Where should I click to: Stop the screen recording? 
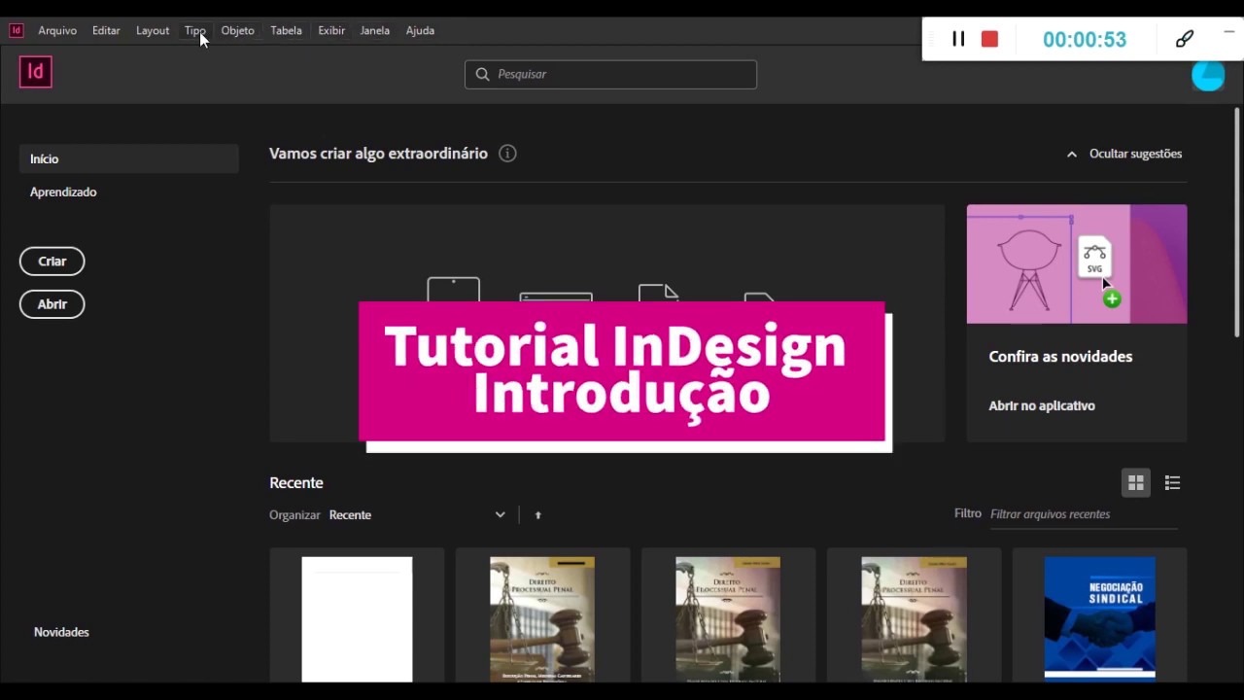click(989, 39)
